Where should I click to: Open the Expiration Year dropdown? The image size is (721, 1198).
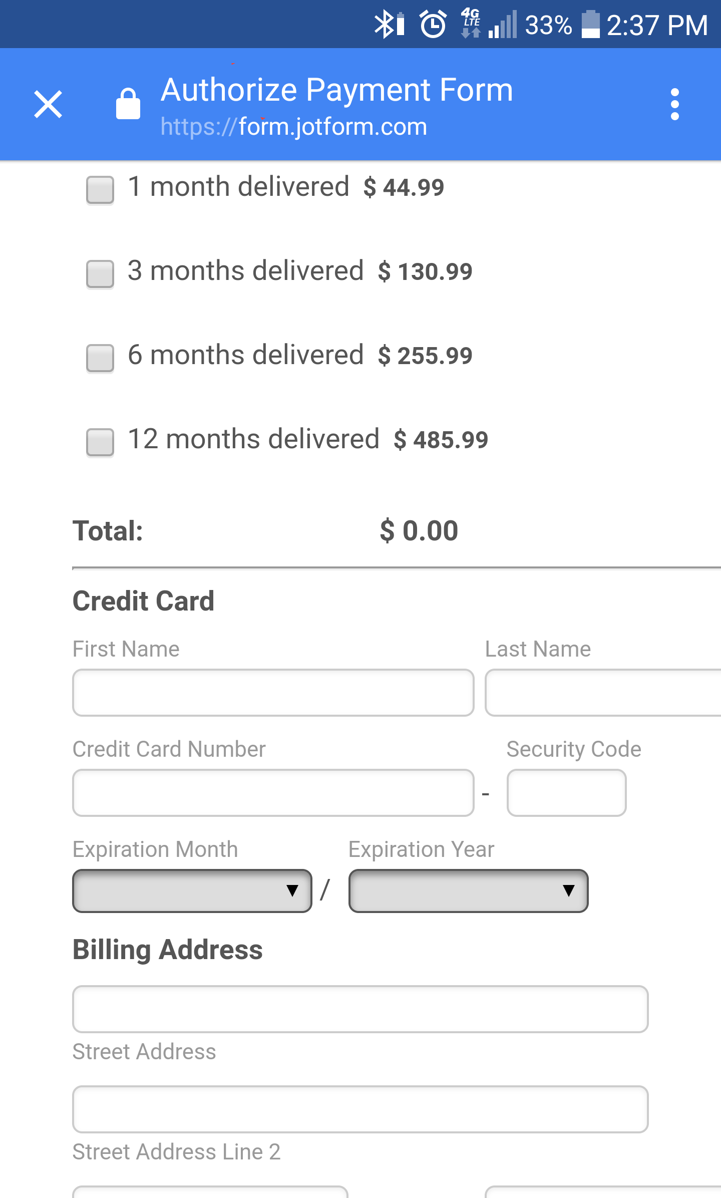click(x=468, y=890)
